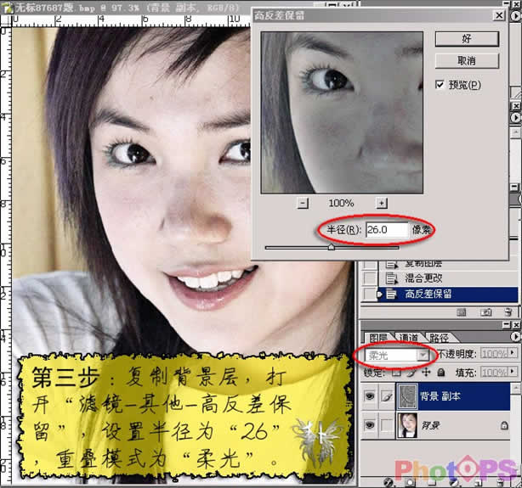
Task: Select the 背景 layer name
Action: pos(431,425)
